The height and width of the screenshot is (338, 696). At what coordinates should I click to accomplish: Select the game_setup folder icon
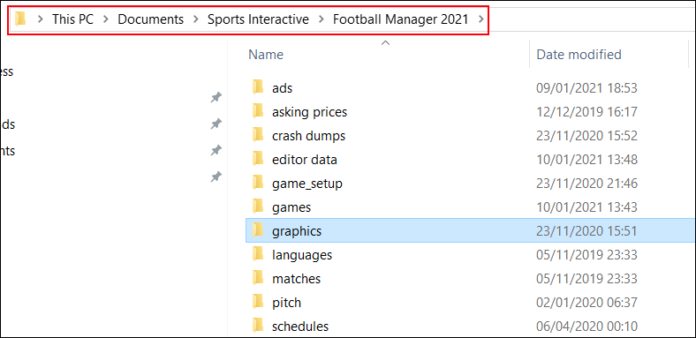(258, 183)
